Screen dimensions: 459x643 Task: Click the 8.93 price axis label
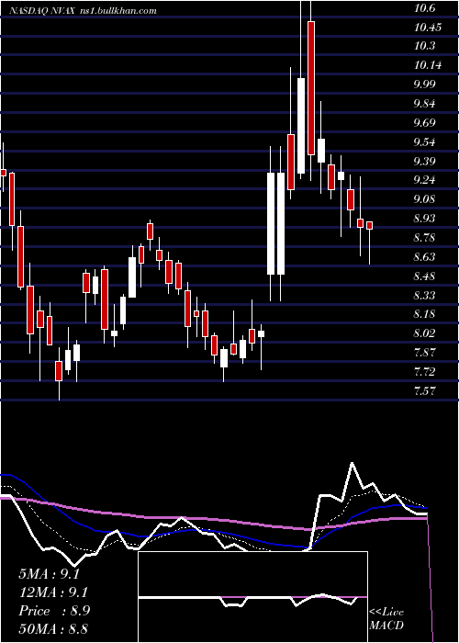[425, 219]
